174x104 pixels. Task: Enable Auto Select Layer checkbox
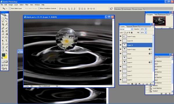pos(10,8)
